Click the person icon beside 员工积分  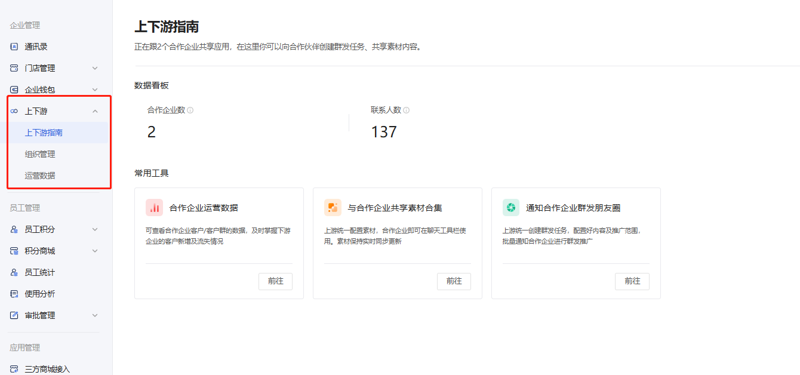(x=14, y=229)
